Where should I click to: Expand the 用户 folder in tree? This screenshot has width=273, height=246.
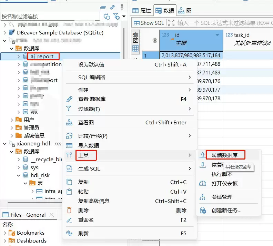[x=12, y=120]
